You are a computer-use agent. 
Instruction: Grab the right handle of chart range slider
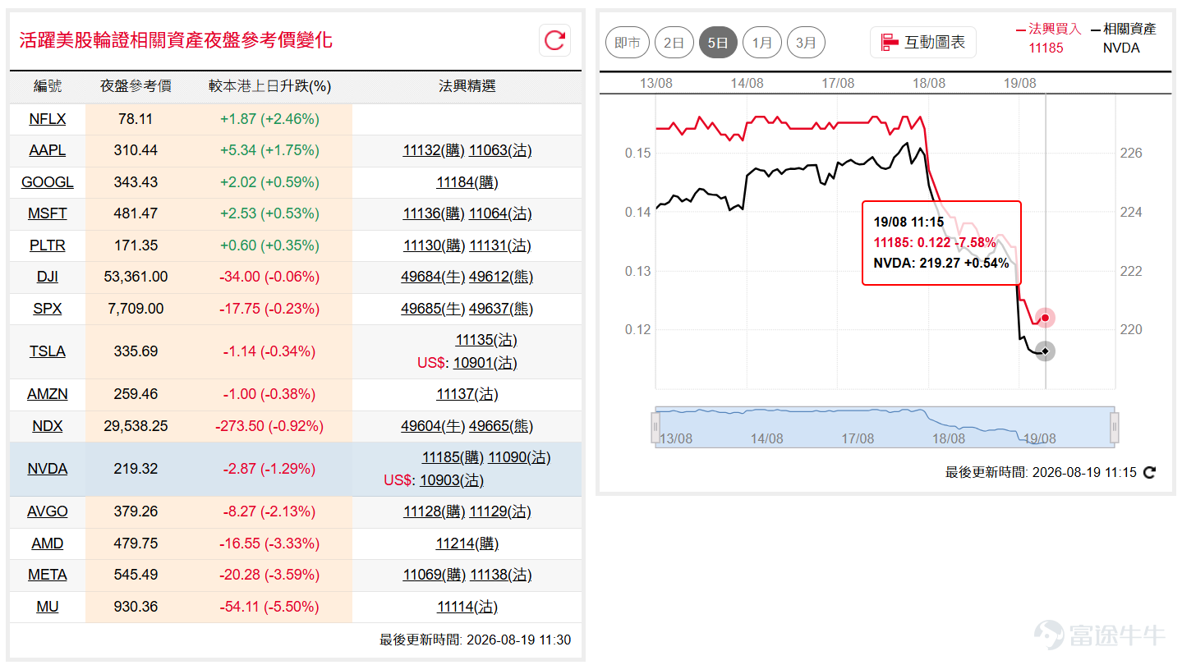click(x=1115, y=427)
